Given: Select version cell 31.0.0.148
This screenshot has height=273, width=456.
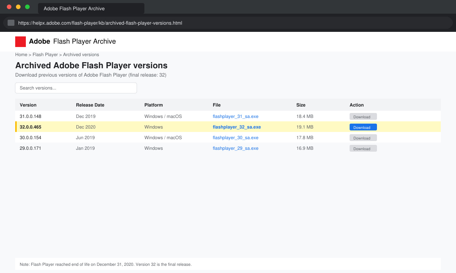Looking at the screenshot, I should pyautogui.click(x=30, y=116).
